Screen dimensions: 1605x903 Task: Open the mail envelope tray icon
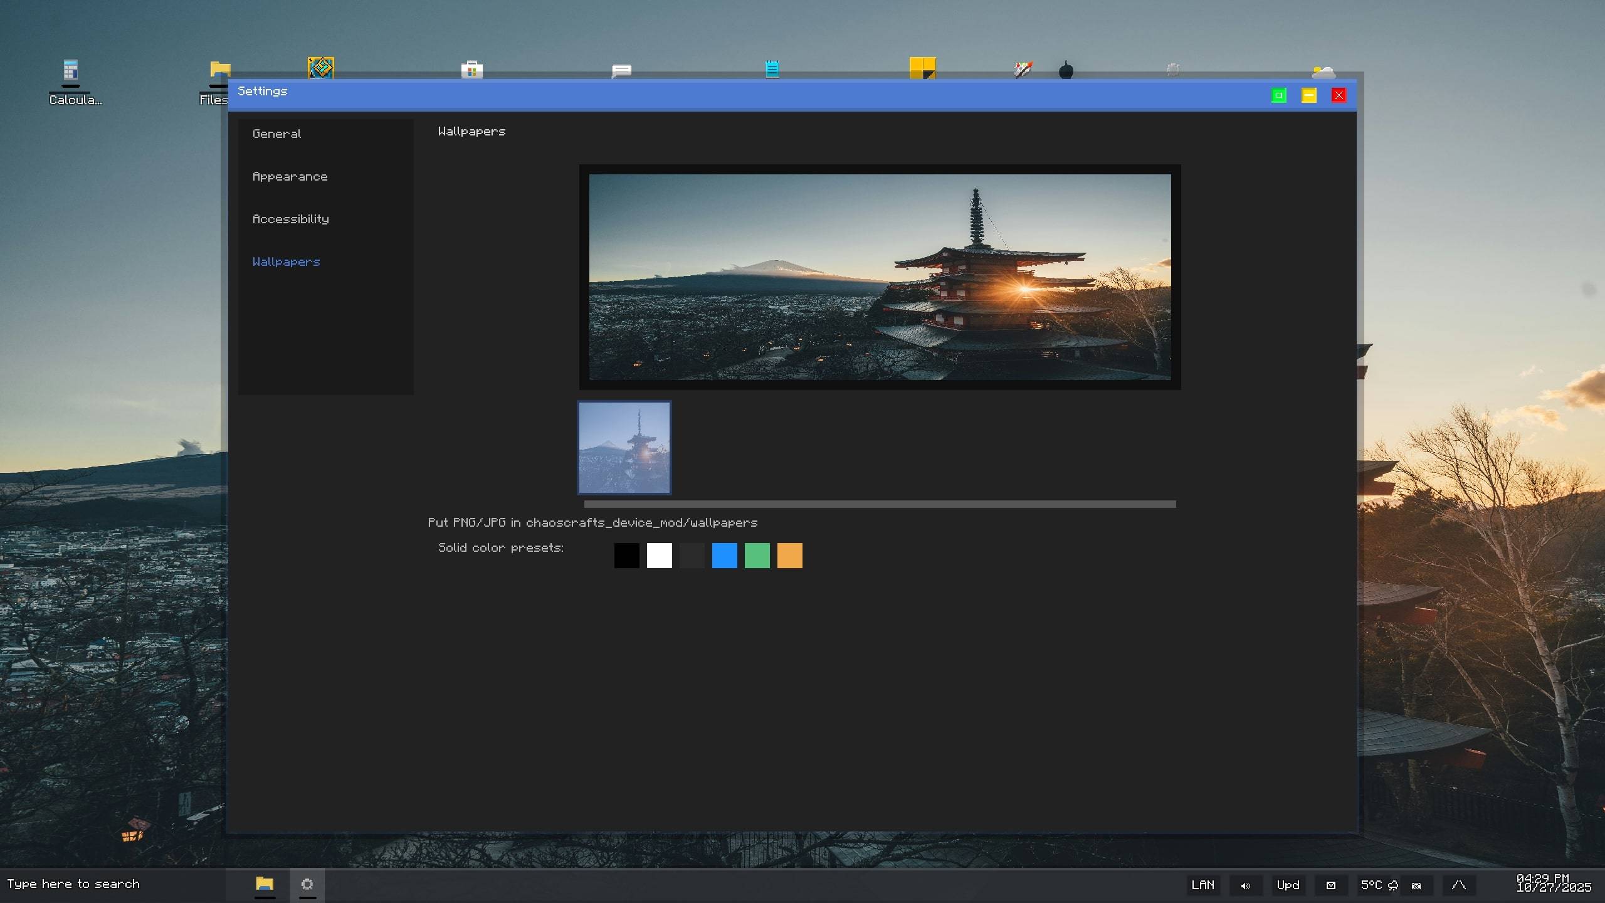tap(1330, 885)
